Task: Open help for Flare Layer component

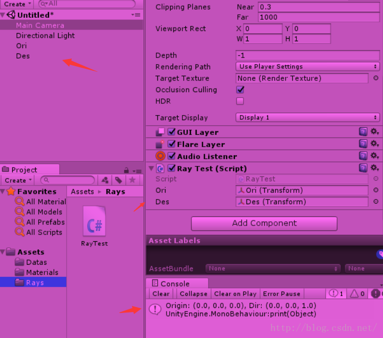Action: 363,144
